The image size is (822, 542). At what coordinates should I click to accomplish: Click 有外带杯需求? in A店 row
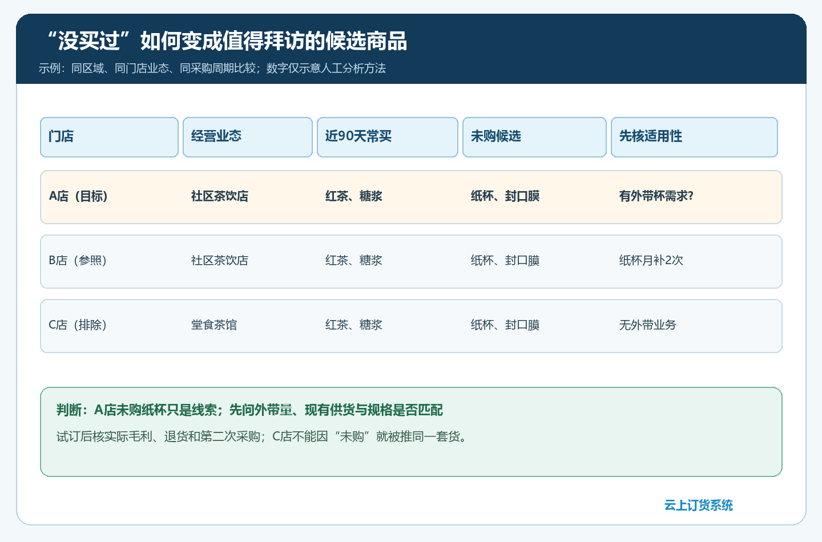pyautogui.click(x=656, y=196)
